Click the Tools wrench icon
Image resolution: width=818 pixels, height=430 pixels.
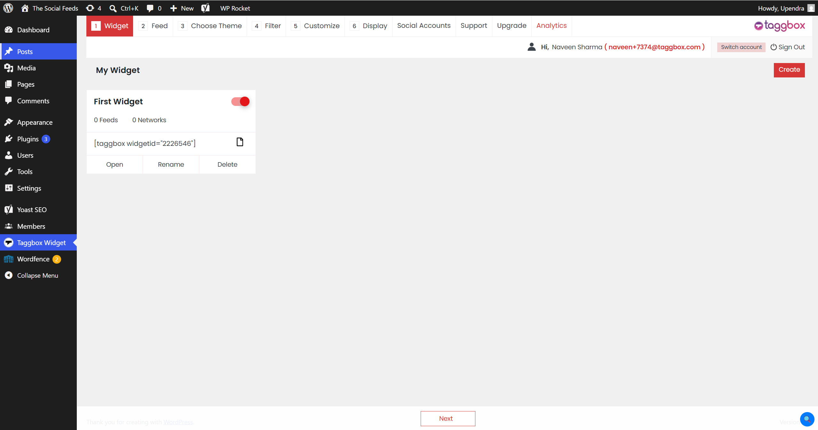pyautogui.click(x=9, y=171)
